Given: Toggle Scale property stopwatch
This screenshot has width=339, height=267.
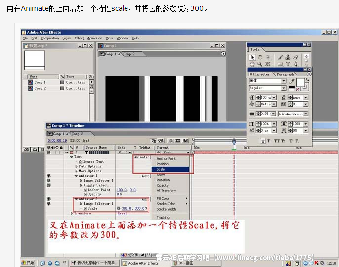Looking at the screenshot, I should tap(85, 208).
